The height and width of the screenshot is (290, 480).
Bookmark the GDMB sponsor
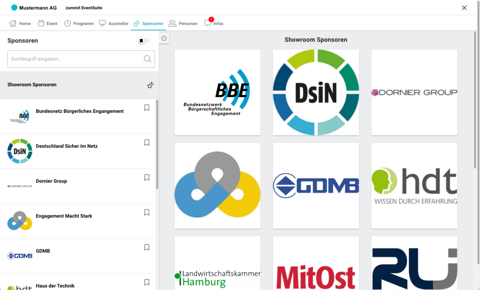point(147,247)
